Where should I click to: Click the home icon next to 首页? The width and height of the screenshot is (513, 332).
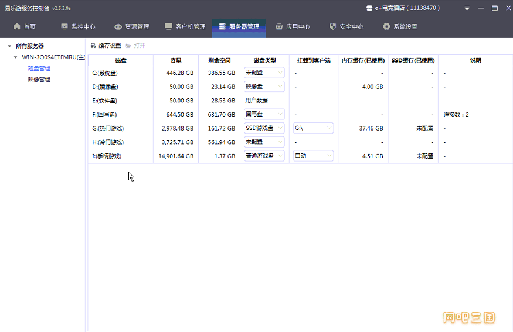[x=17, y=26]
